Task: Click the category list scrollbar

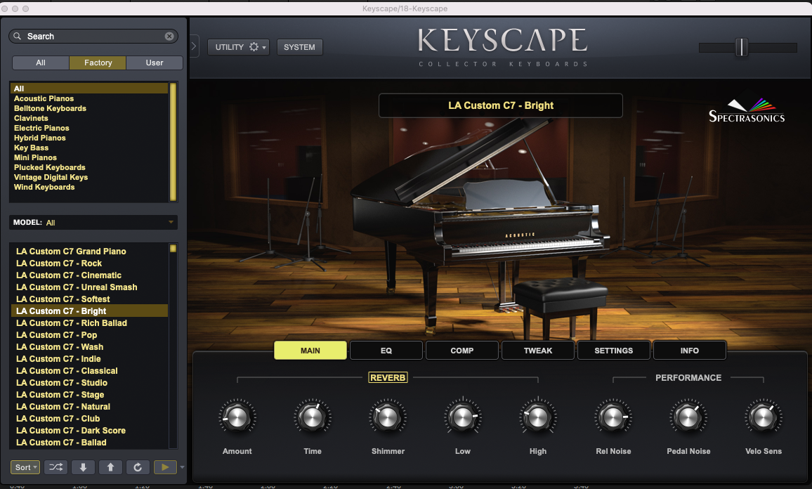Action: click(173, 141)
